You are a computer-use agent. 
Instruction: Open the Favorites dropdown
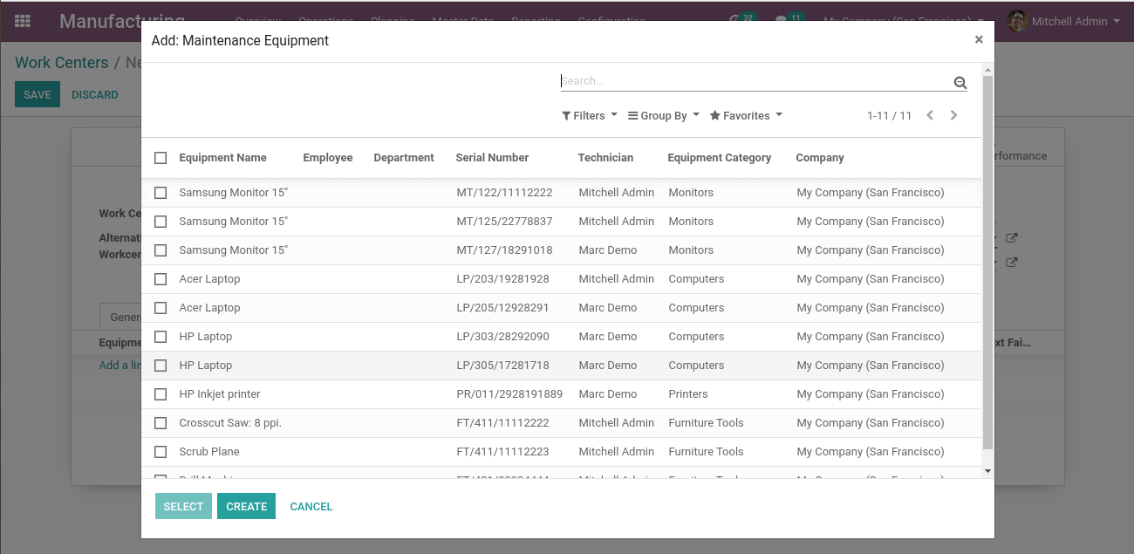coord(746,115)
